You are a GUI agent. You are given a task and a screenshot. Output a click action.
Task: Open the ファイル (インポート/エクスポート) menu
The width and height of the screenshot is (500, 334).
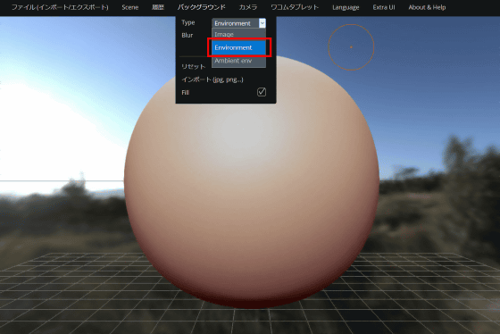coord(60,7)
